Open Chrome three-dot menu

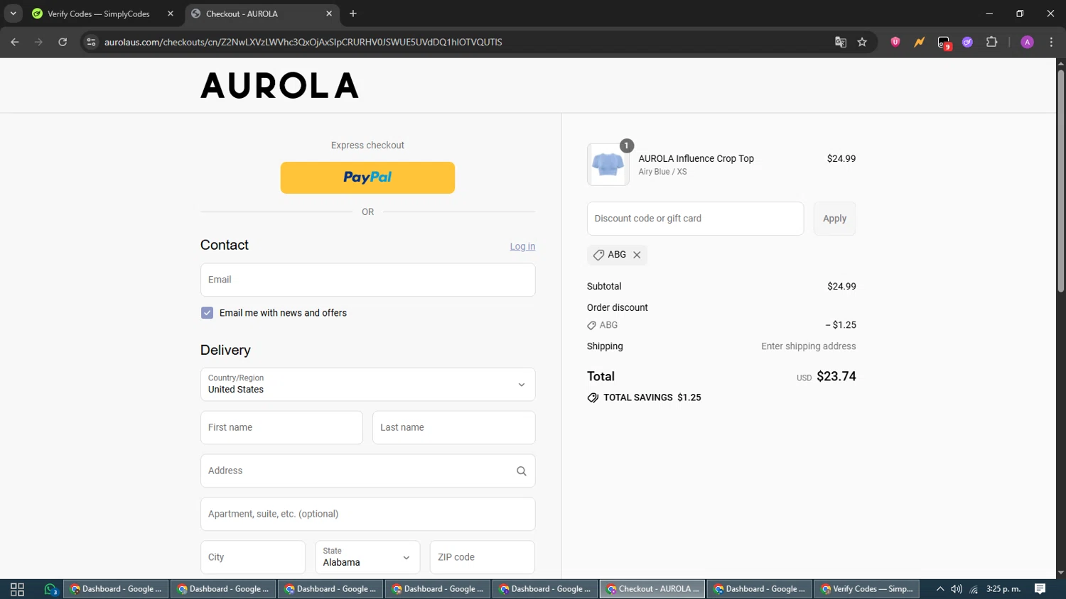click(1051, 42)
